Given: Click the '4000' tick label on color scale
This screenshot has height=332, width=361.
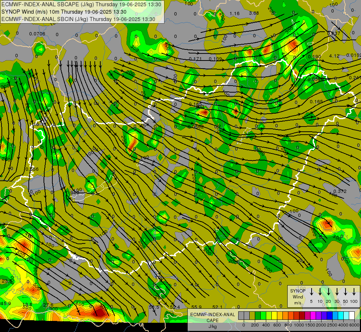Looking at the screenshot, I should point(343,325).
